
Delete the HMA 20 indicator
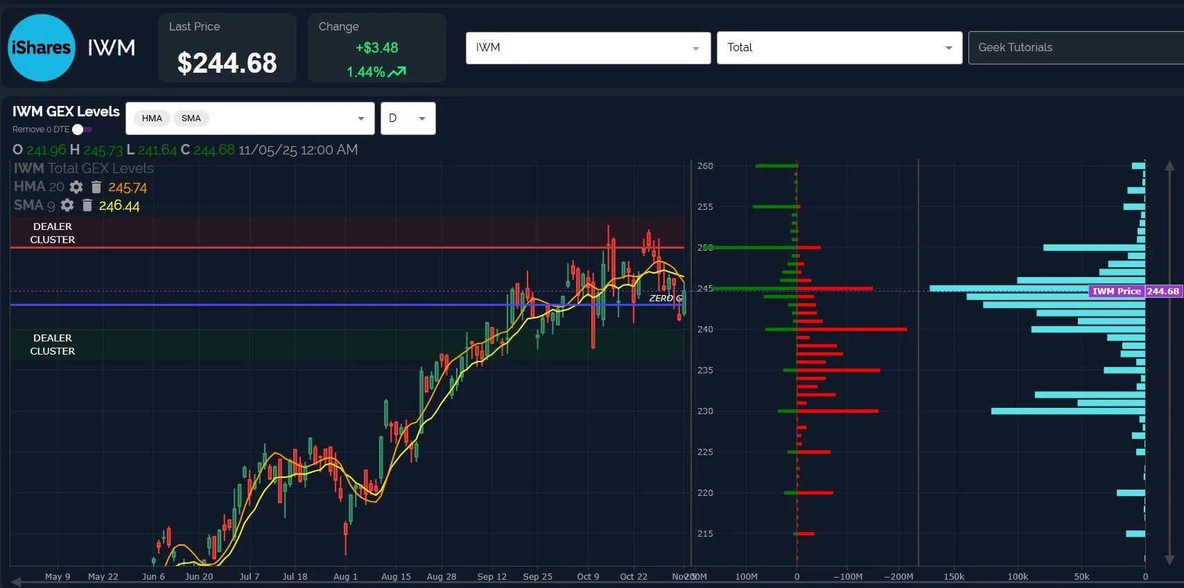(x=96, y=187)
